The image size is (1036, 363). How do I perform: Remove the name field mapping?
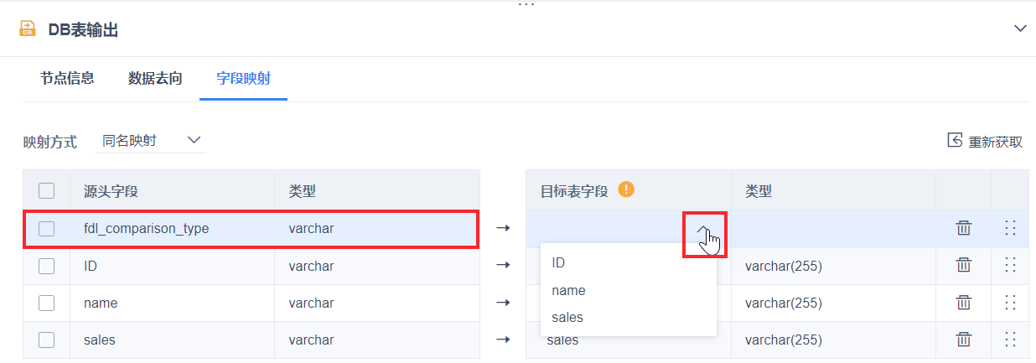964,303
